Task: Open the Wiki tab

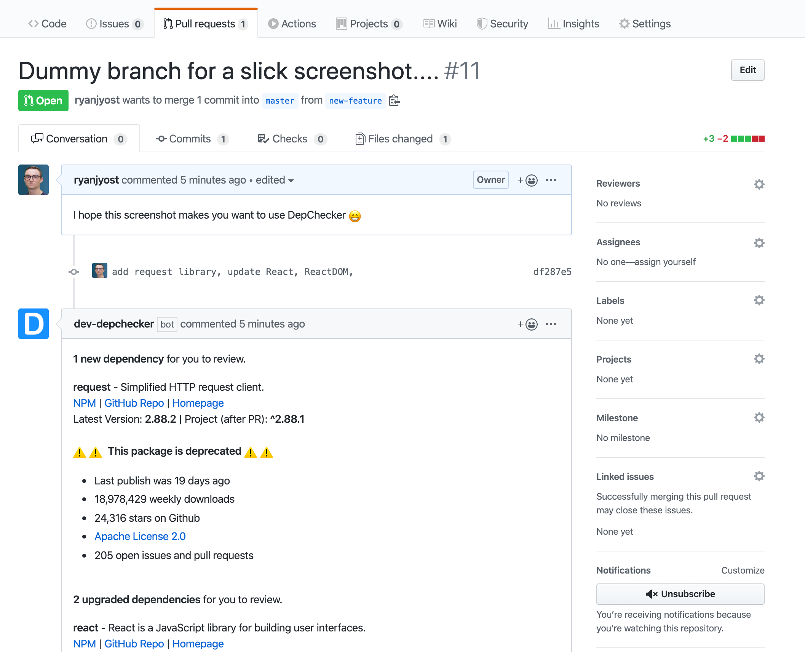Action: click(440, 24)
